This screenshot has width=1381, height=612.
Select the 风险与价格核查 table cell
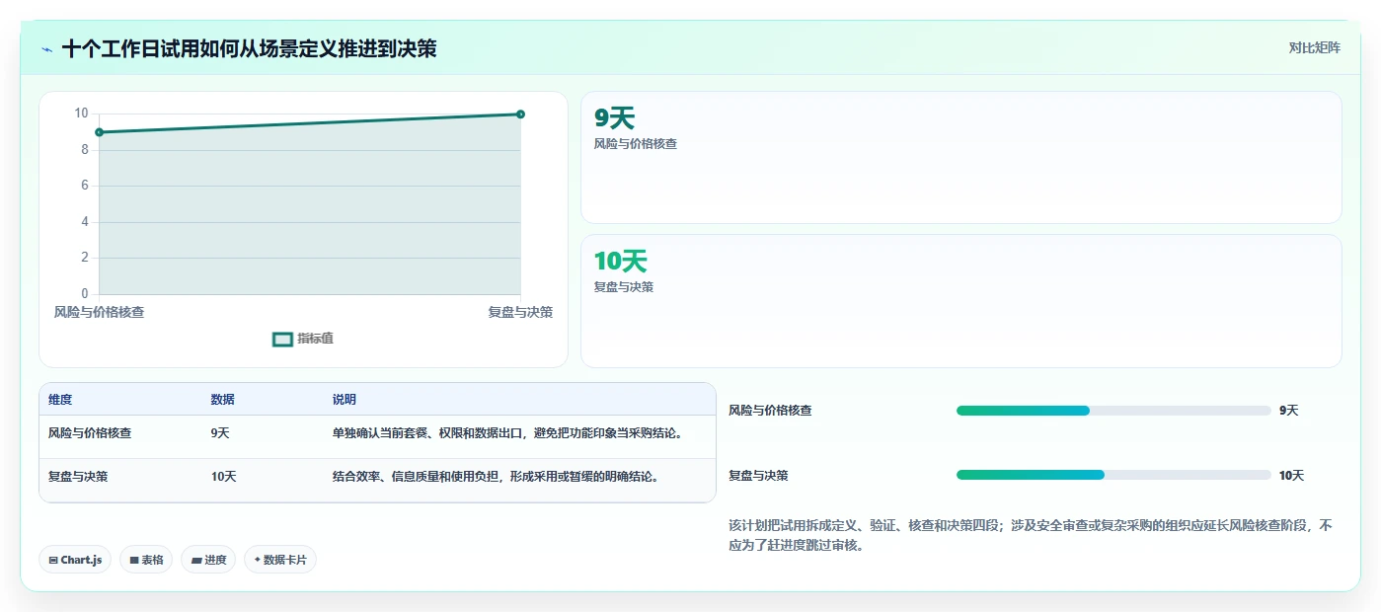[x=90, y=432]
